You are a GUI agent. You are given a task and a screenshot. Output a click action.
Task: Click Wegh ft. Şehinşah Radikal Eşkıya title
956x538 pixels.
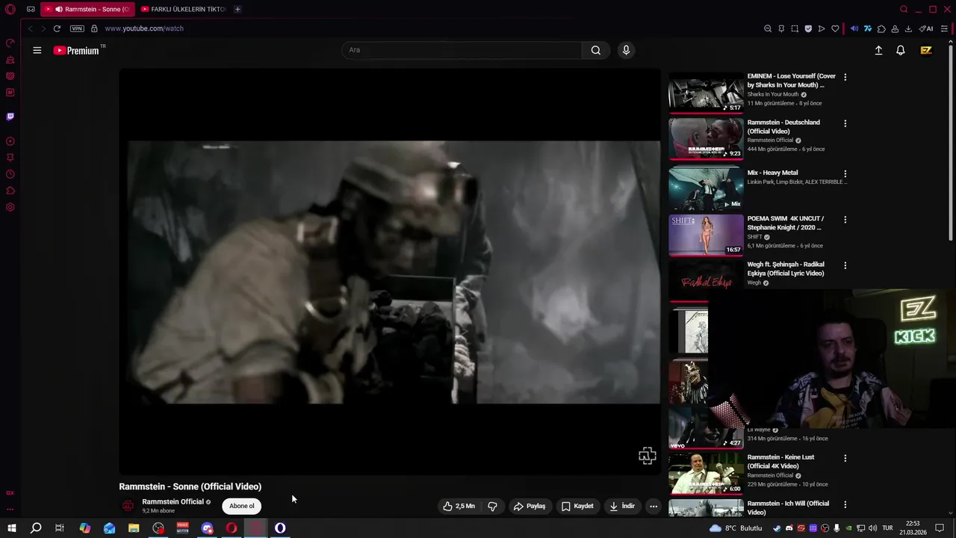tap(785, 269)
